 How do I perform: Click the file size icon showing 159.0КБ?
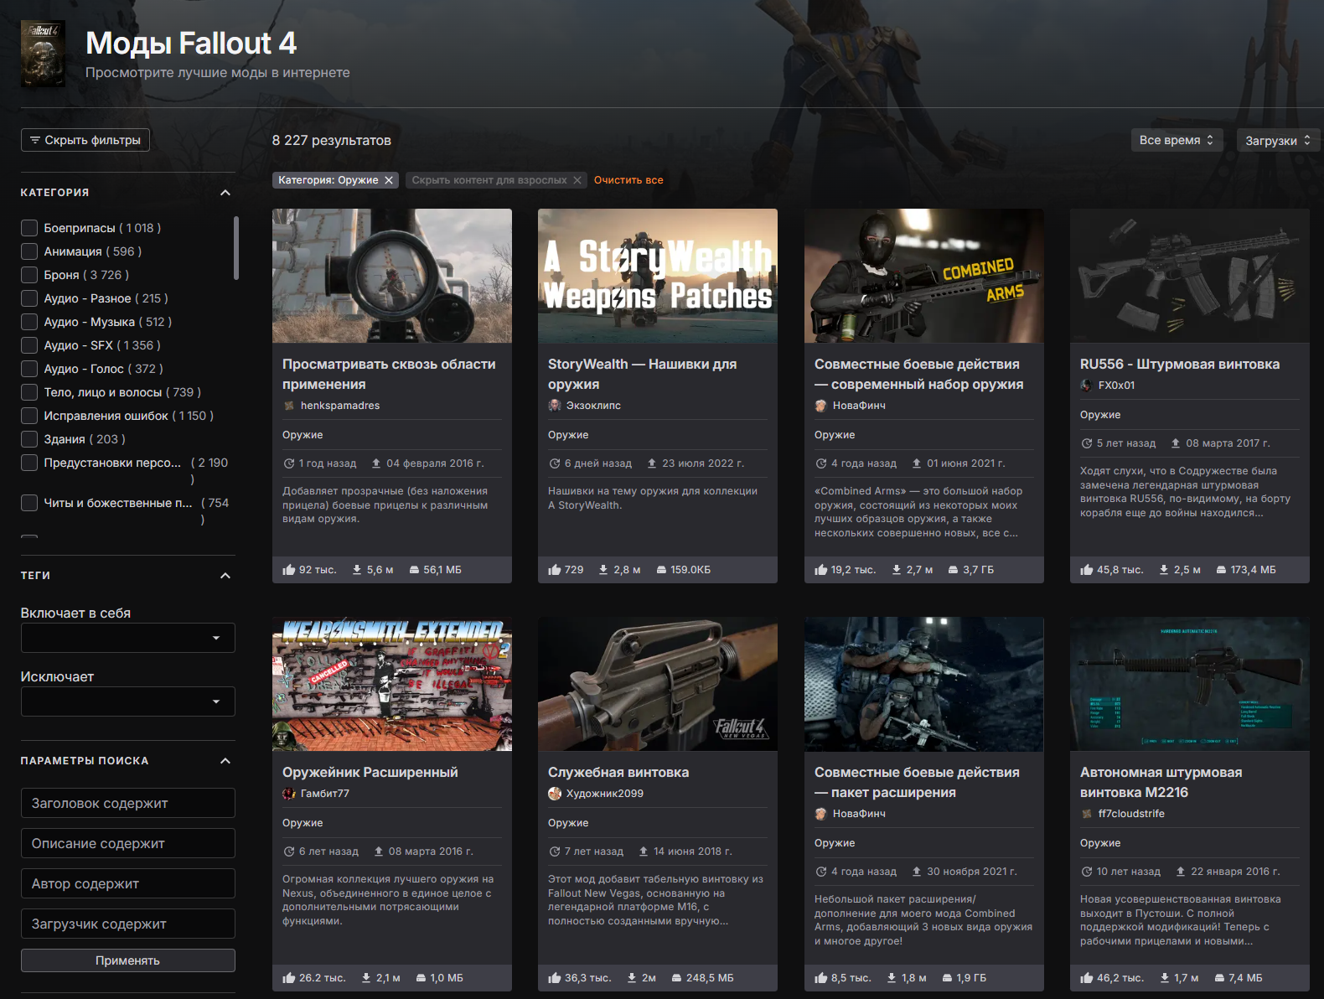661,570
